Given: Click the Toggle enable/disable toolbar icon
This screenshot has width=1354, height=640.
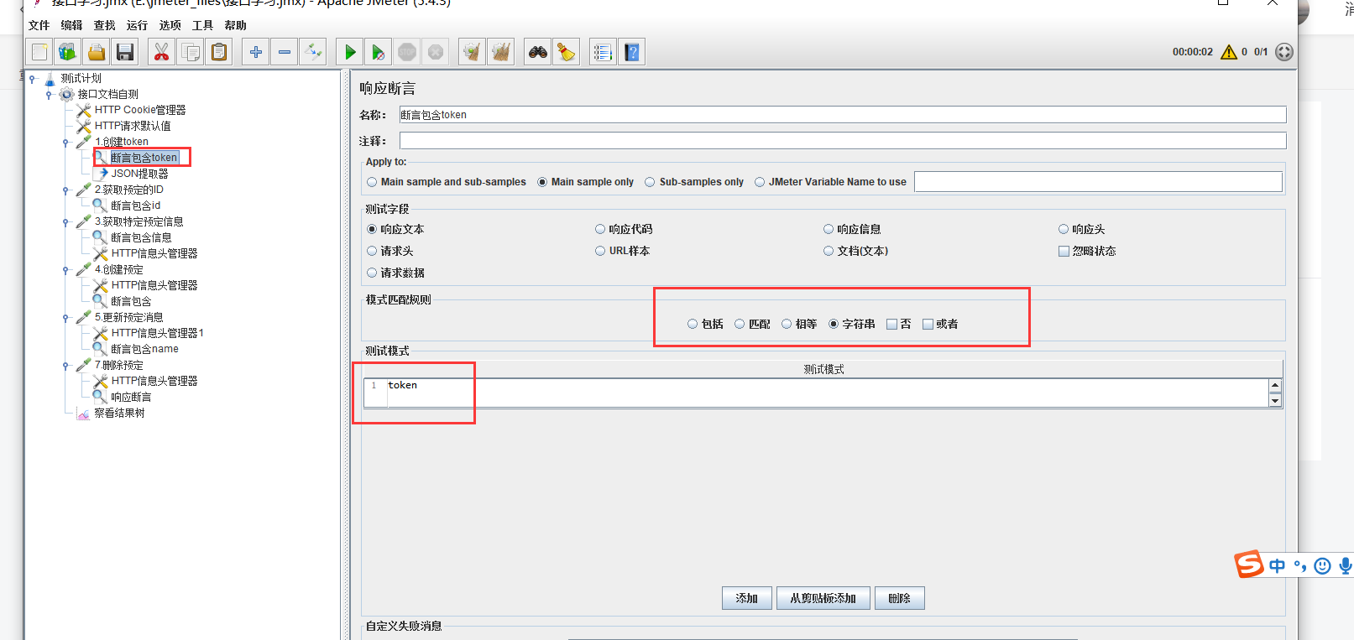Looking at the screenshot, I should [x=313, y=52].
